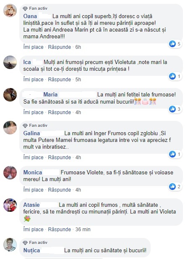Open the 36 min timestamp on Atasie's comment
Screen dimensions: 193x259
pyautogui.click(x=83, y=230)
